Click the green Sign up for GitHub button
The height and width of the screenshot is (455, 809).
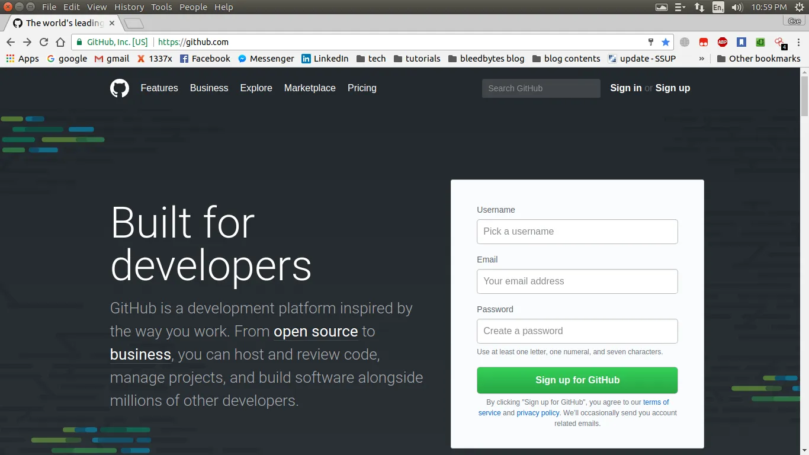click(x=577, y=380)
